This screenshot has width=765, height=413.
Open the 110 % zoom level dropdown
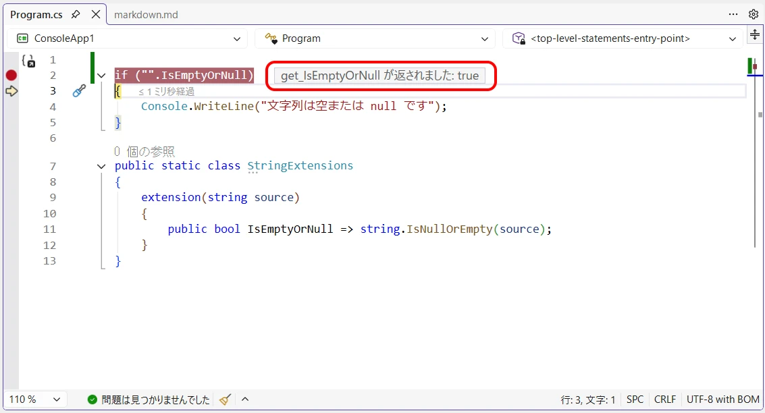pyautogui.click(x=37, y=400)
